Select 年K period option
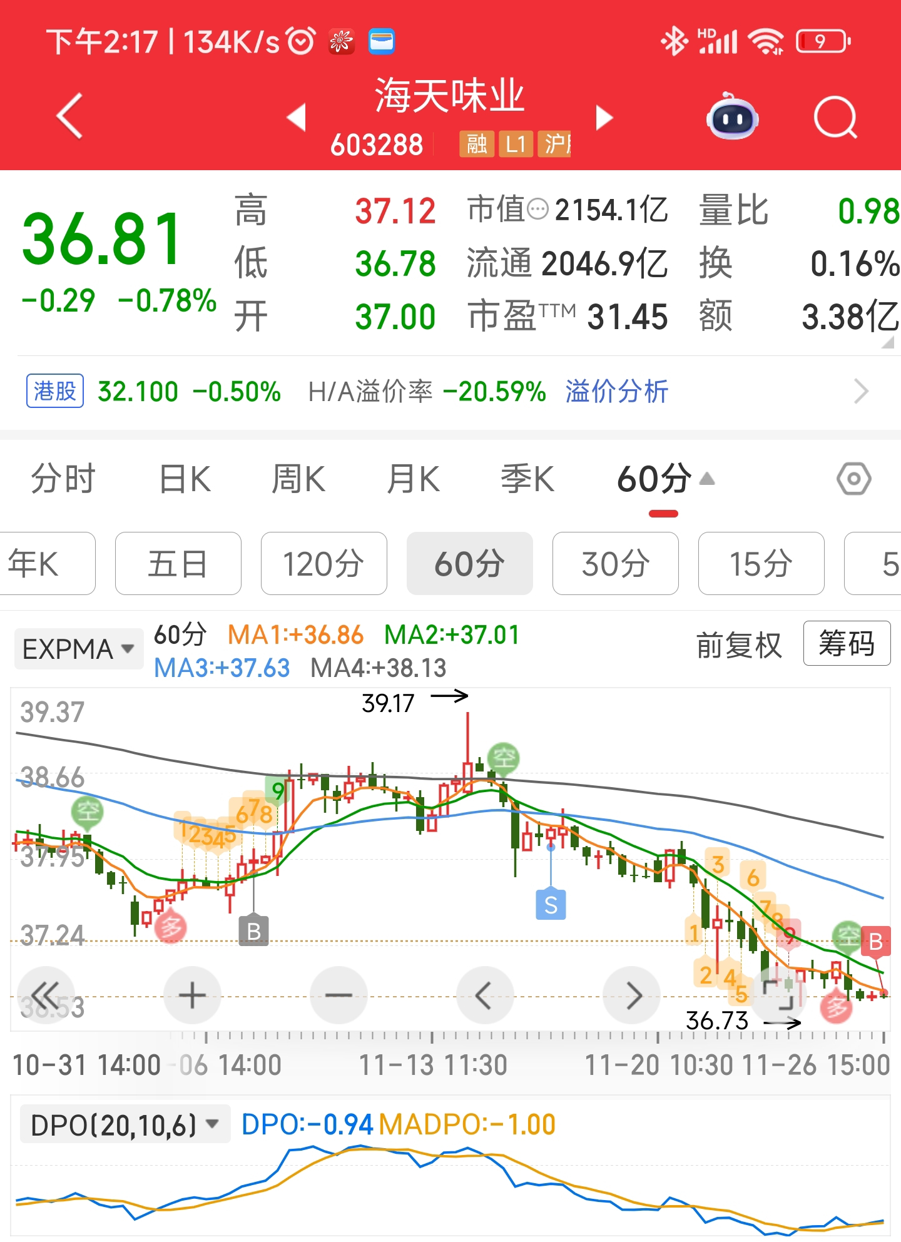 coord(47,563)
